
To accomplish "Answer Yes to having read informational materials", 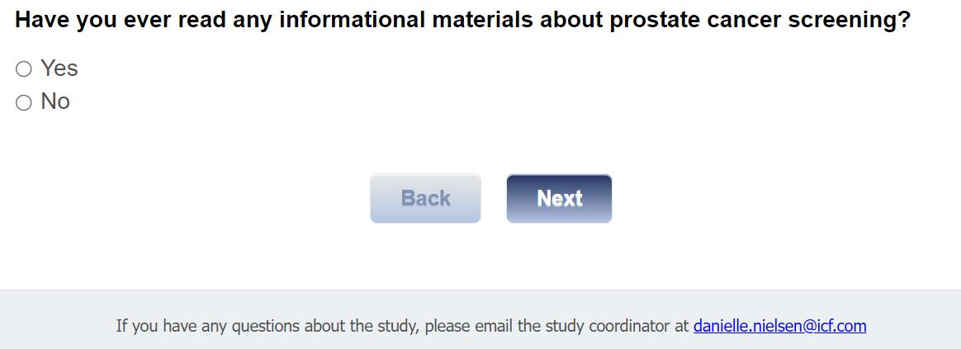I will [24, 69].
